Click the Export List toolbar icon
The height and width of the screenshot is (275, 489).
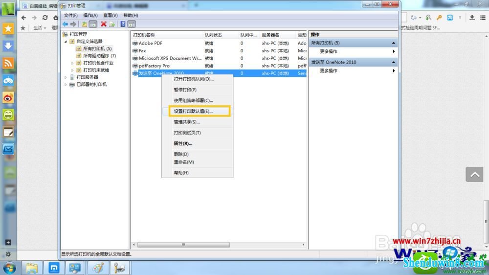point(112,24)
